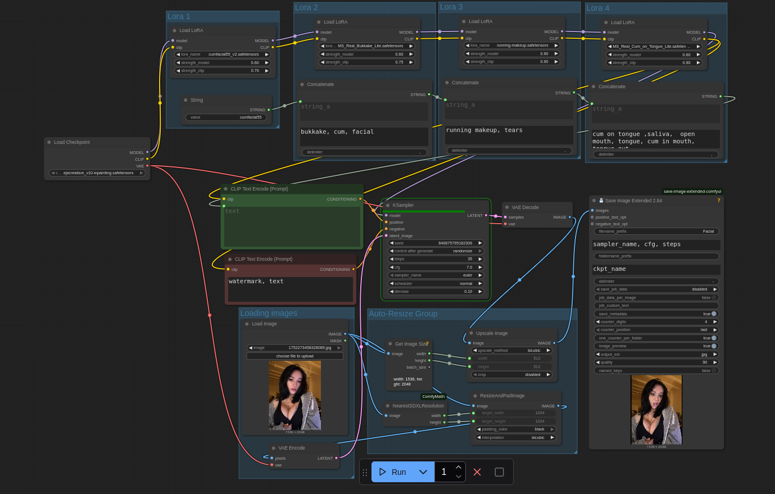The height and width of the screenshot is (494, 775).
Task: Collapse the VAE Encode node via its dot
Action: 274,448
